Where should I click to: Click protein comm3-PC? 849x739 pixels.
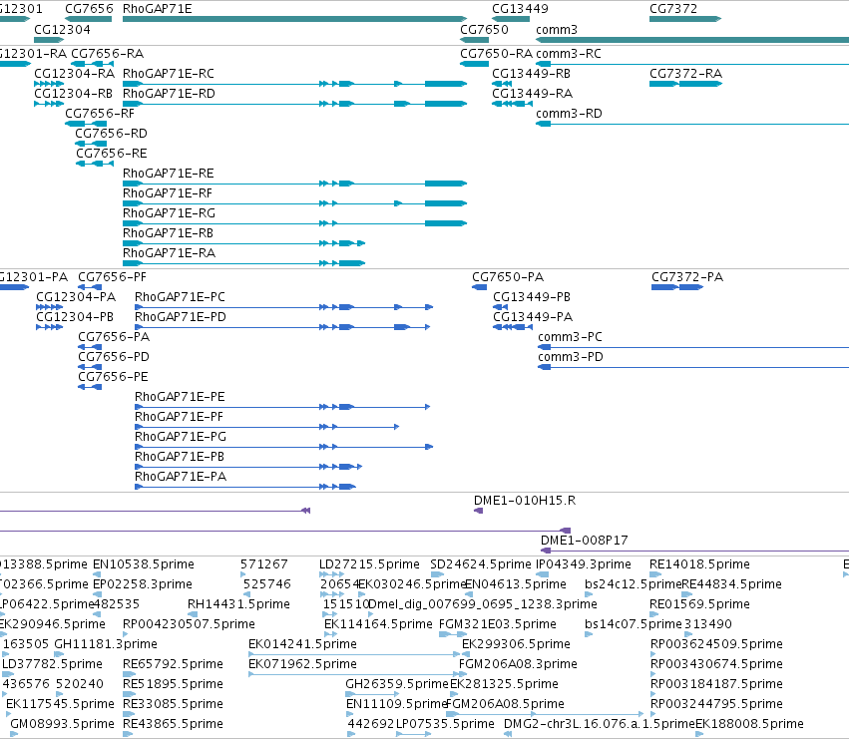pyautogui.click(x=693, y=347)
